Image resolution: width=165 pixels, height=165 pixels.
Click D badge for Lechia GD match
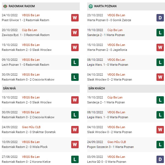click(x=160, y=159)
